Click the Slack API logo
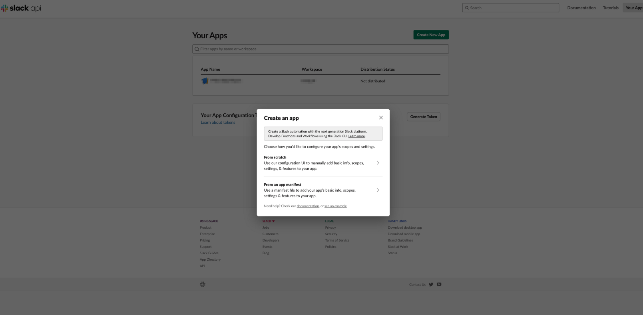Screen dimensions: 643x315 pyautogui.click(x=21, y=8)
